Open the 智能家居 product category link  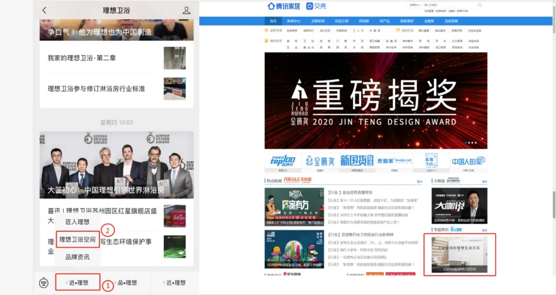[x=374, y=47]
